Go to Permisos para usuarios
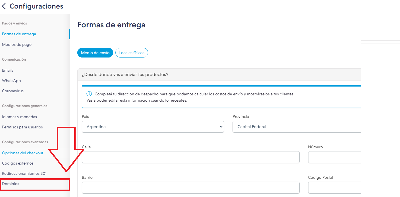The image size is (400, 197). (x=22, y=127)
